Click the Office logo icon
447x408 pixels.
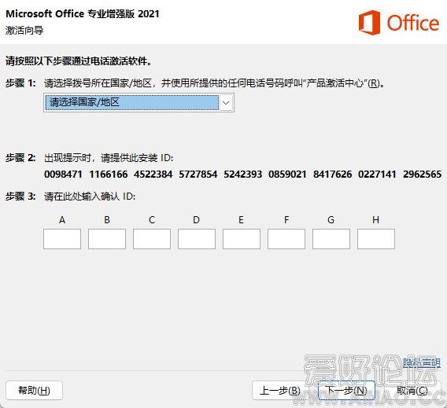point(369,23)
